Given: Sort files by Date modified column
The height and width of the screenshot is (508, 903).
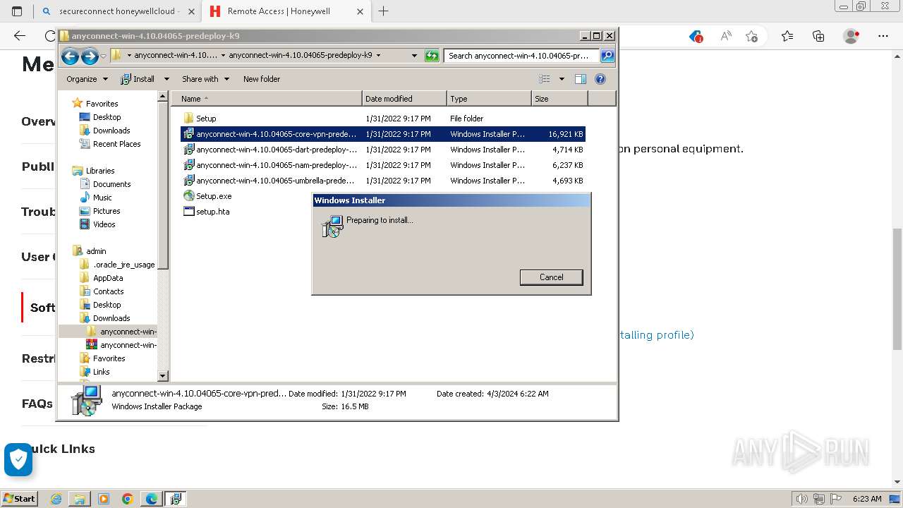Looking at the screenshot, I should tap(404, 99).
